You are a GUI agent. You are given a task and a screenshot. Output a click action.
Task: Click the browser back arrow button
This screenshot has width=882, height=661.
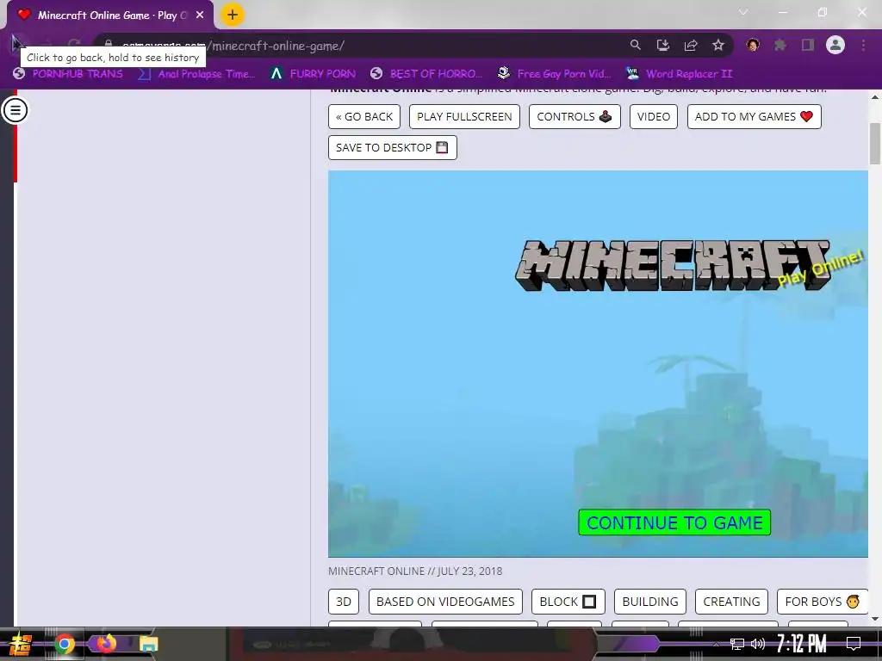pos(17,44)
